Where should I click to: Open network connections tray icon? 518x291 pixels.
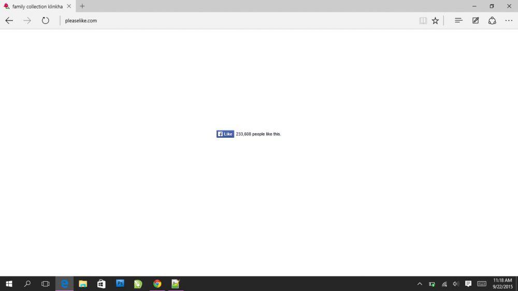pos(444,284)
